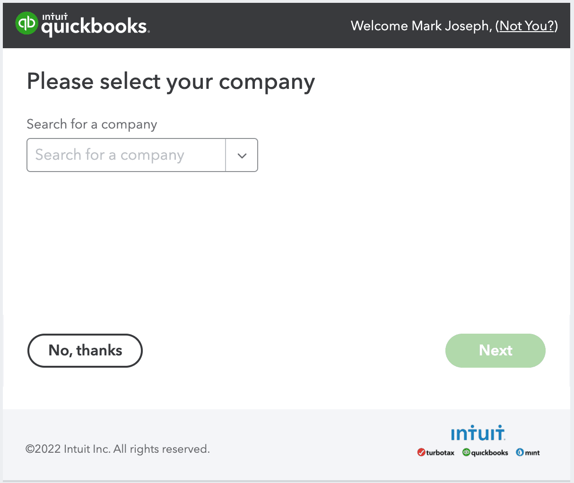574x483 pixels.
Task: Select the TurboTax icon in the footer
Action: tap(436, 452)
